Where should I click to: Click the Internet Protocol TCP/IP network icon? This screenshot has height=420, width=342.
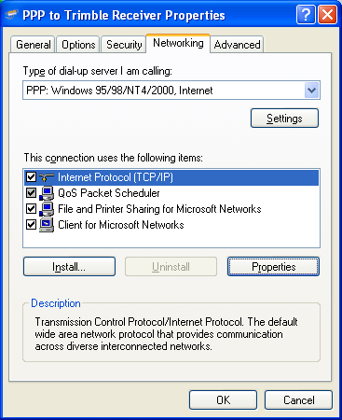coord(47,177)
